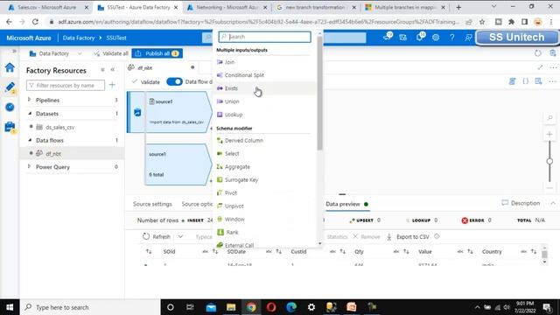Viewport: 560px width, 315px height.
Task: Zoom in on the canvas with plus
Action: click(x=549, y=134)
